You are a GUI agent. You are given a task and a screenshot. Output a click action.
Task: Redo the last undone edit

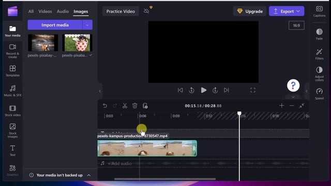point(115,105)
